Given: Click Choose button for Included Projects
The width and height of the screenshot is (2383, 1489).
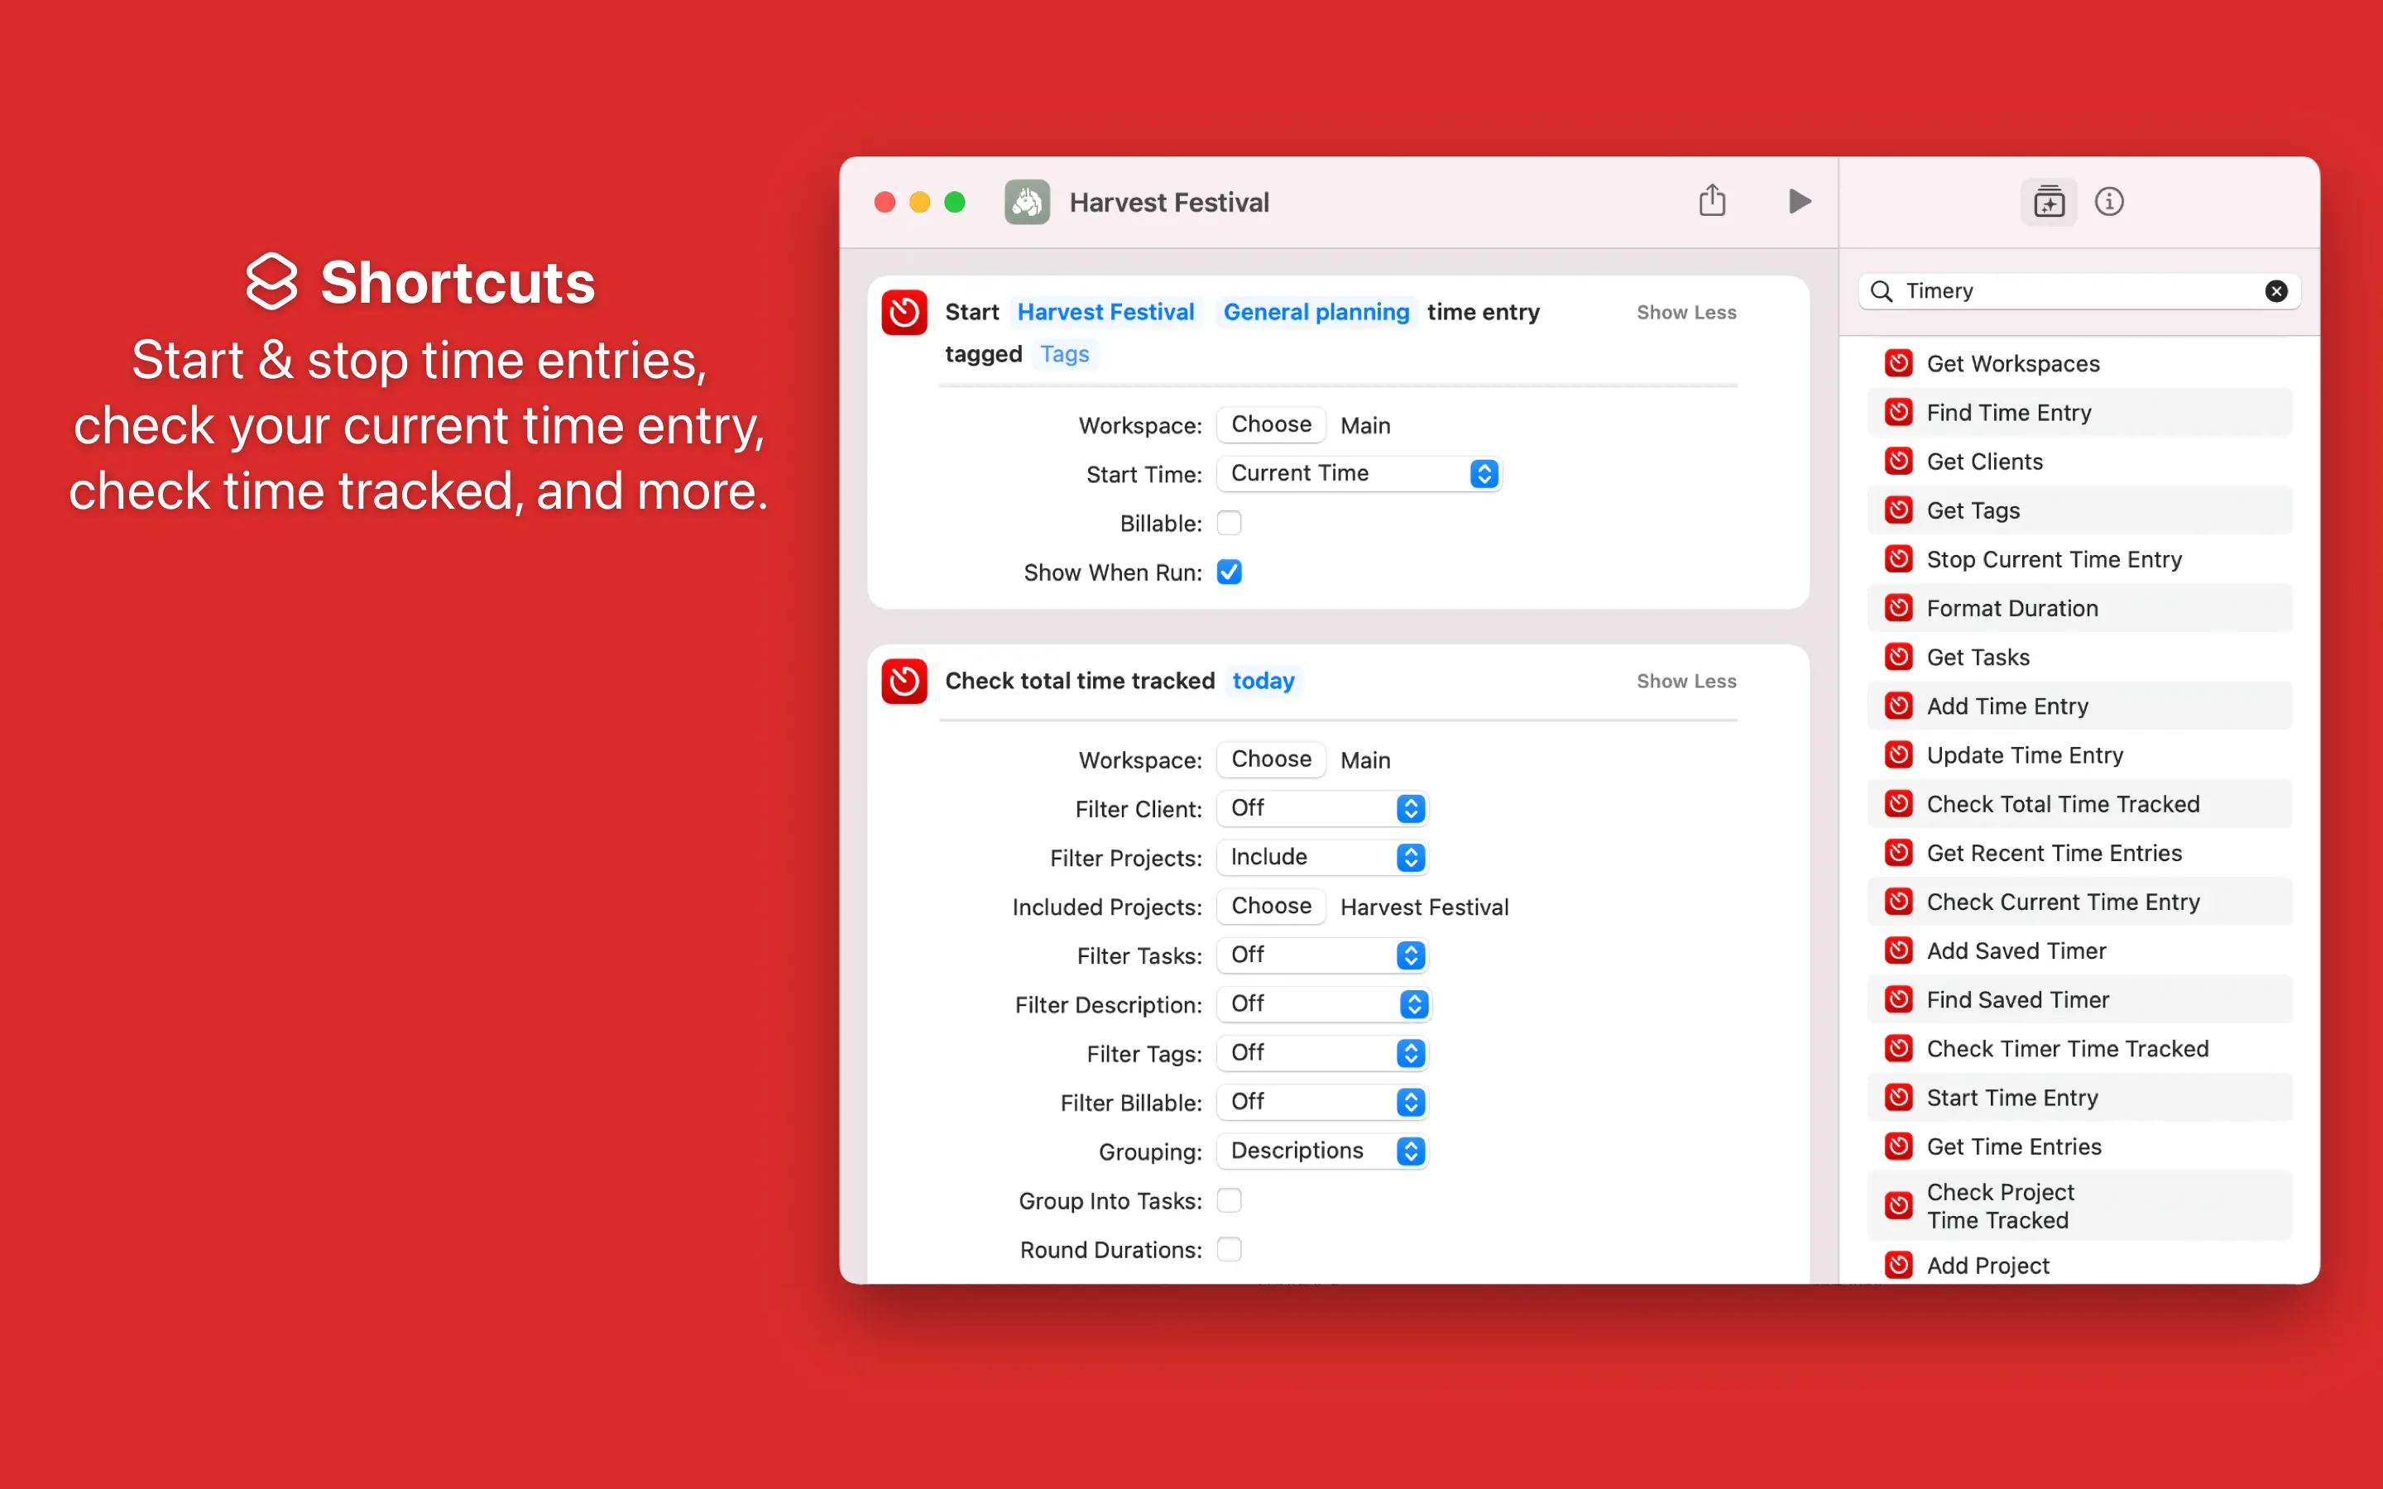Looking at the screenshot, I should click(x=1270, y=906).
